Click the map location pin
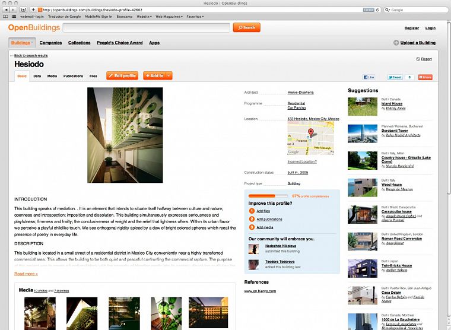451x330 pixels. point(310,132)
